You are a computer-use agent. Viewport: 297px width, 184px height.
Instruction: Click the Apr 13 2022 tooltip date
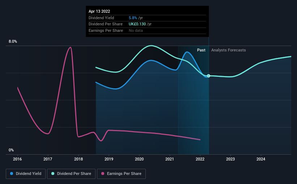(99, 11)
